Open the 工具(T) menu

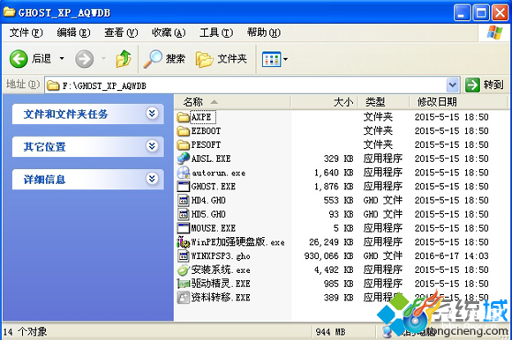[216, 33]
